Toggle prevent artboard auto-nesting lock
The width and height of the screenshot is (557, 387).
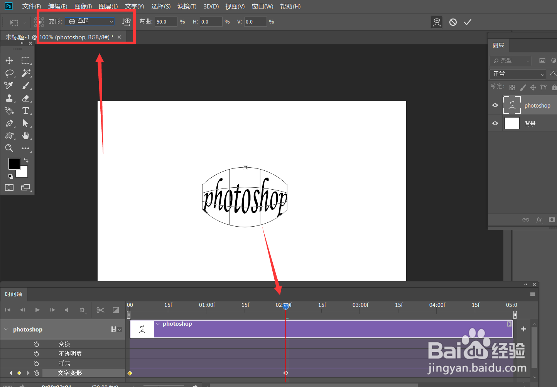click(x=543, y=87)
